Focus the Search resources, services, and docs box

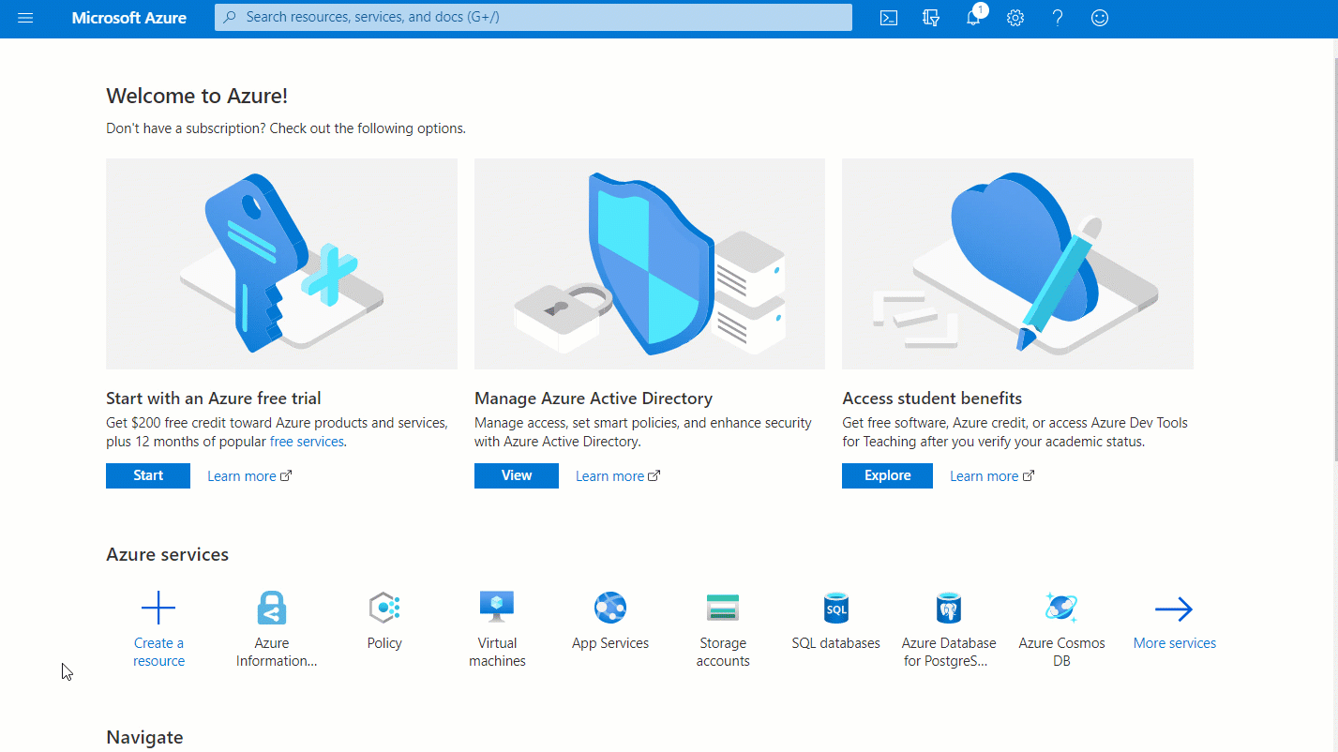click(x=534, y=17)
